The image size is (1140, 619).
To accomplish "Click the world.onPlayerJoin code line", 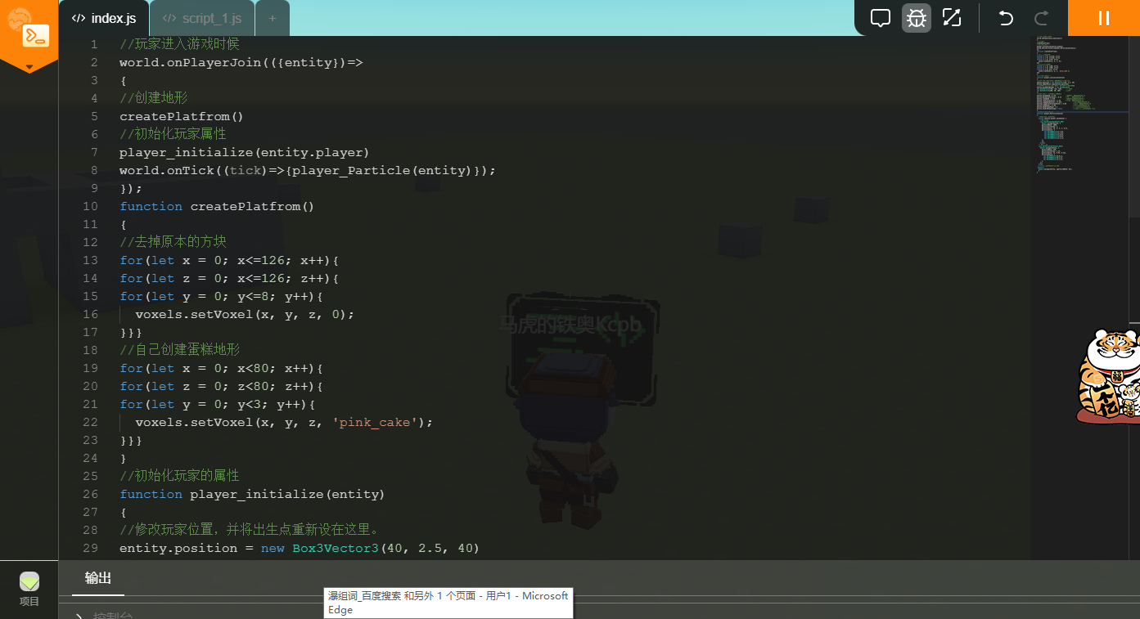I will [241, 62].
